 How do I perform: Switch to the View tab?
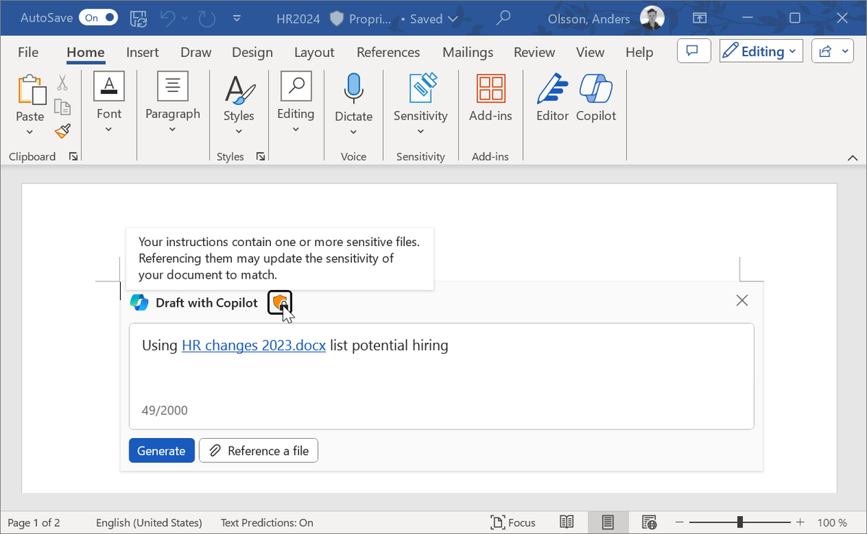tap(590, 52)
